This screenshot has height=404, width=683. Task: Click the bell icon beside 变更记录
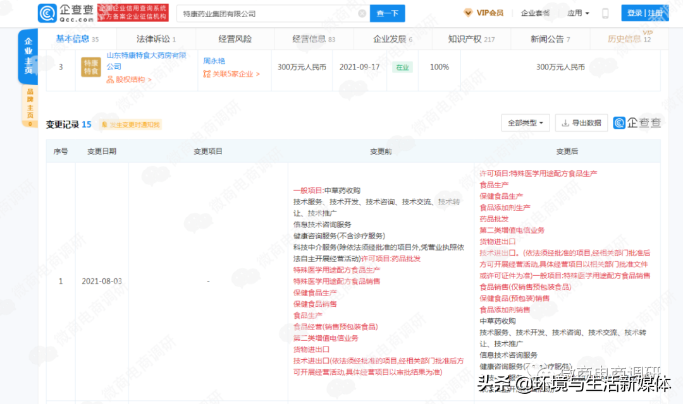(x=104, y=125)
